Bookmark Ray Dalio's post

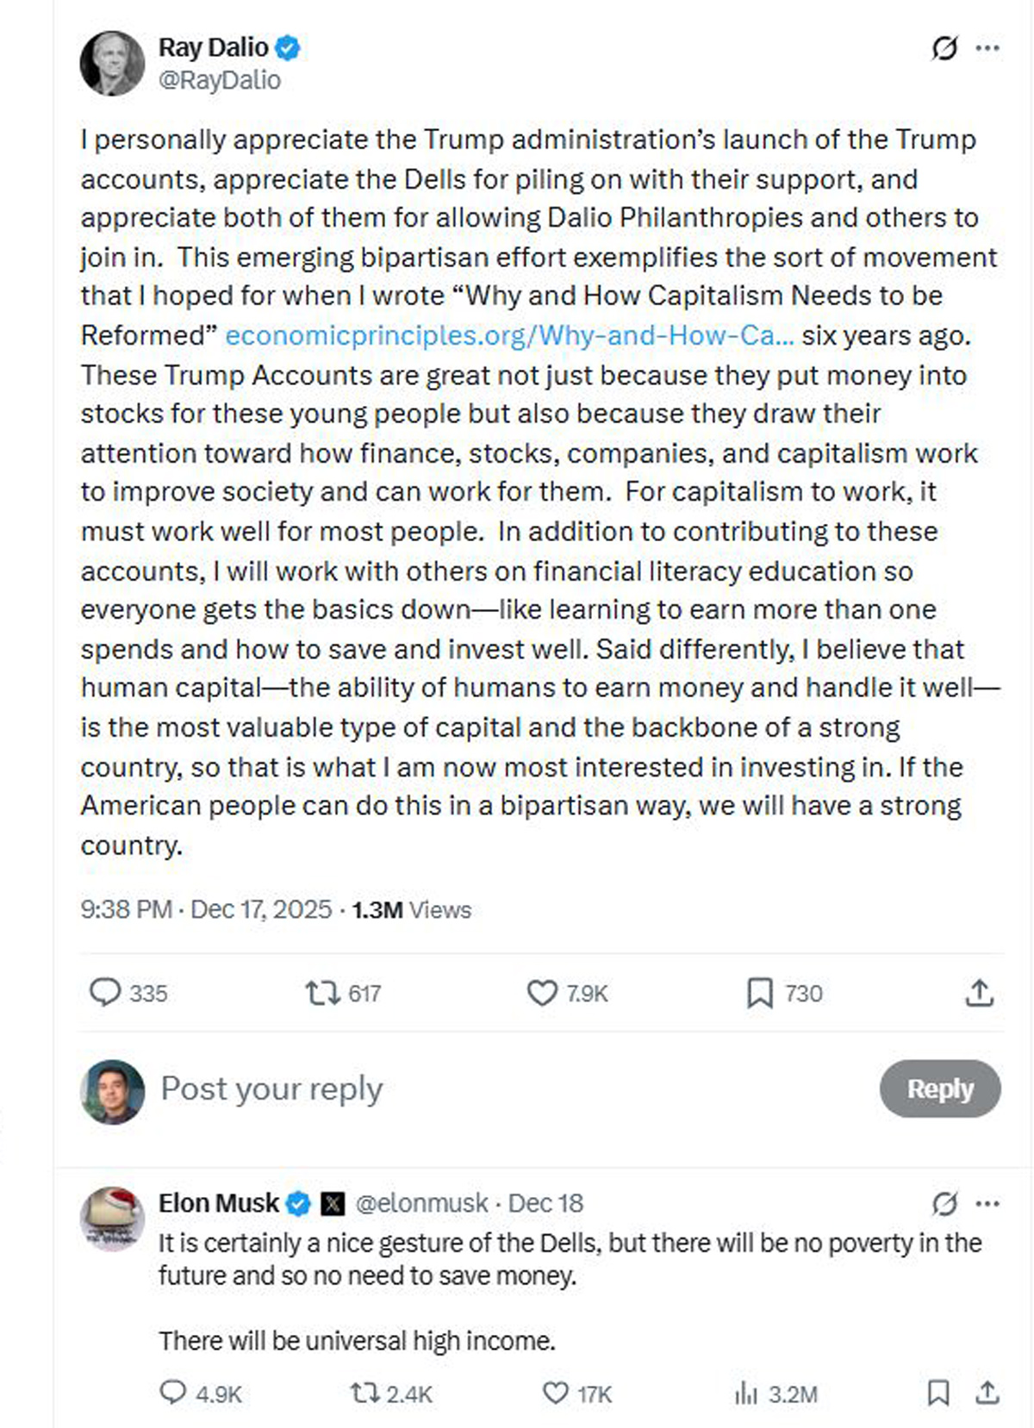pyautogui.click(x=759, y=993)
